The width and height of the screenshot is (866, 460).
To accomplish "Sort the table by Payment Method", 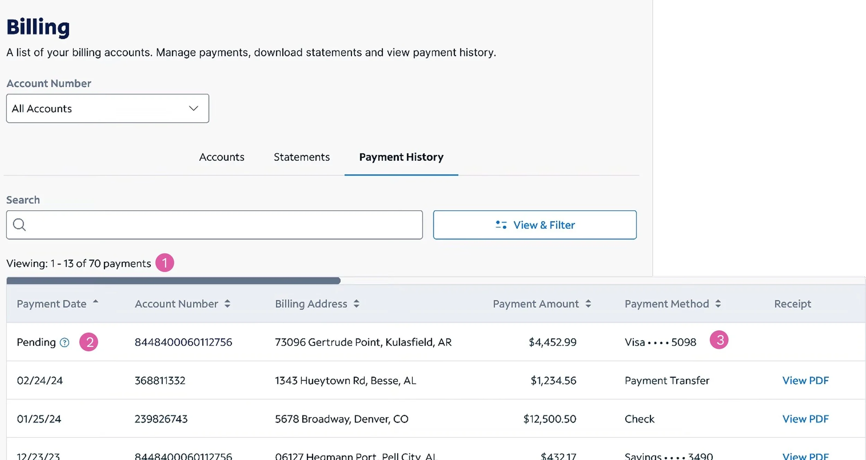I will tap(717, 304).
